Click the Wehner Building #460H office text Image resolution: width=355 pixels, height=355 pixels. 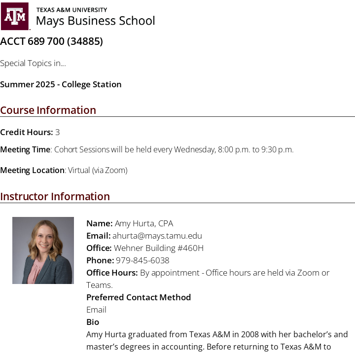[x=158, y=248]
